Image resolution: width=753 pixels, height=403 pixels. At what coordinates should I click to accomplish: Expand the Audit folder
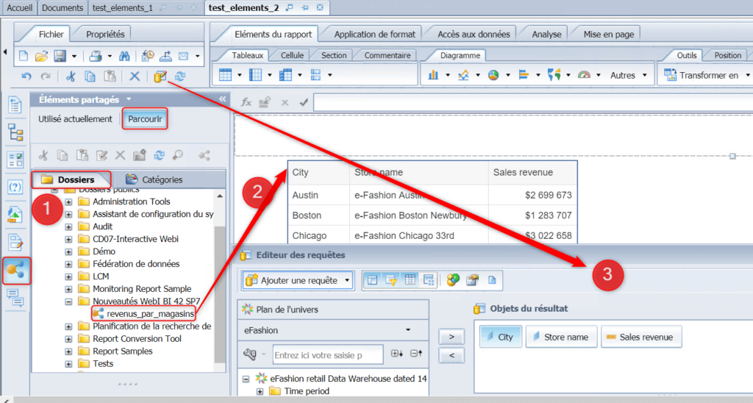(68, 227)
